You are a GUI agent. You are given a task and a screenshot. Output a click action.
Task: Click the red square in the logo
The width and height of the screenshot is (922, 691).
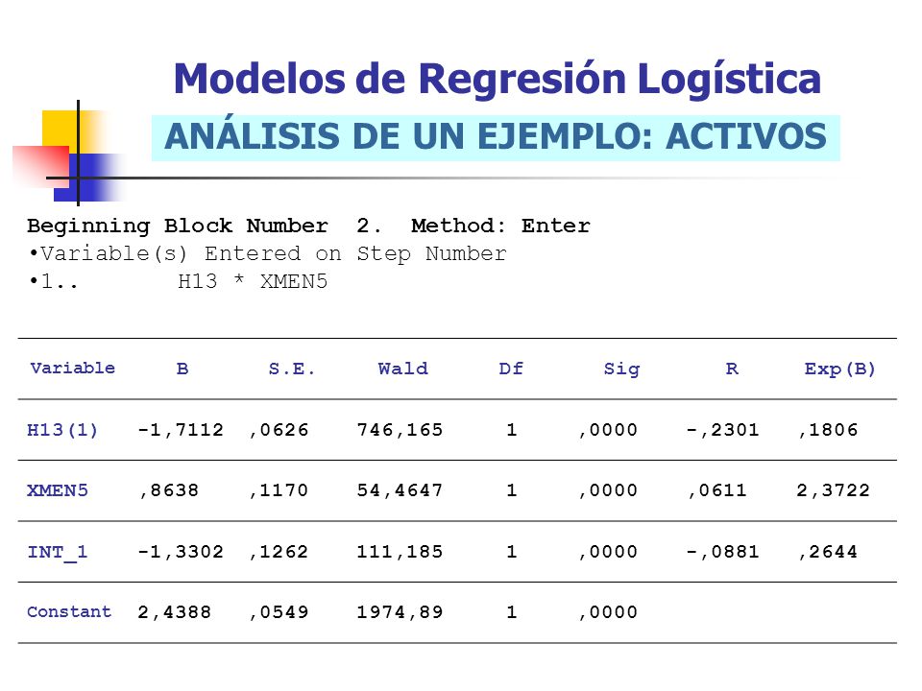click(40, 167)
